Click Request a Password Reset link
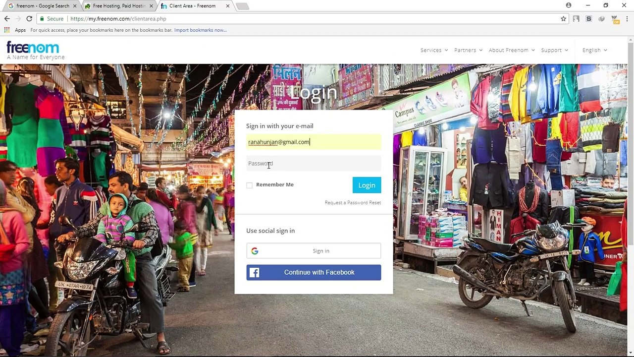 pyautogui.click(x=353, y=203)
